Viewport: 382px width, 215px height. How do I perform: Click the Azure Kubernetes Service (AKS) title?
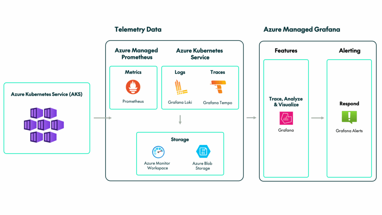(x=47, y=94)
